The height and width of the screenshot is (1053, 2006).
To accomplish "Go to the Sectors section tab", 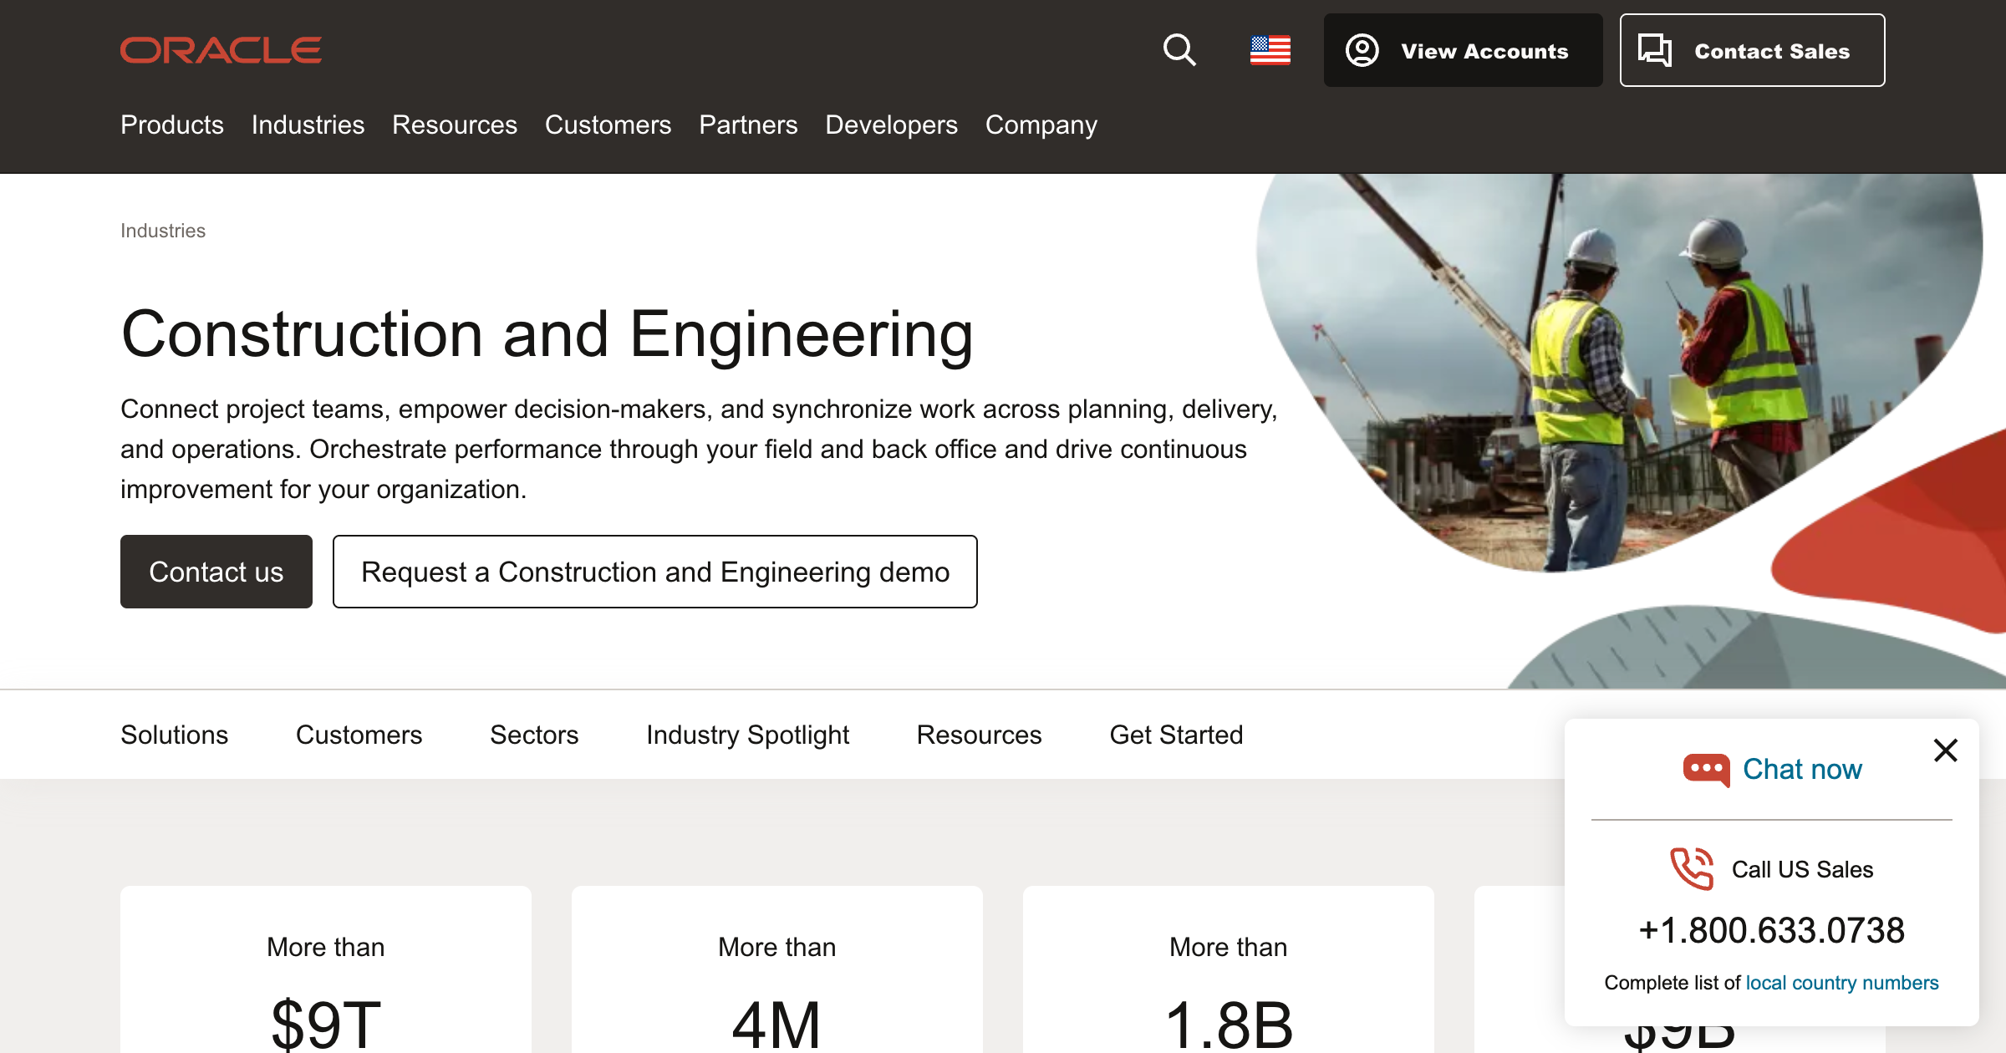I will point(534,735).
